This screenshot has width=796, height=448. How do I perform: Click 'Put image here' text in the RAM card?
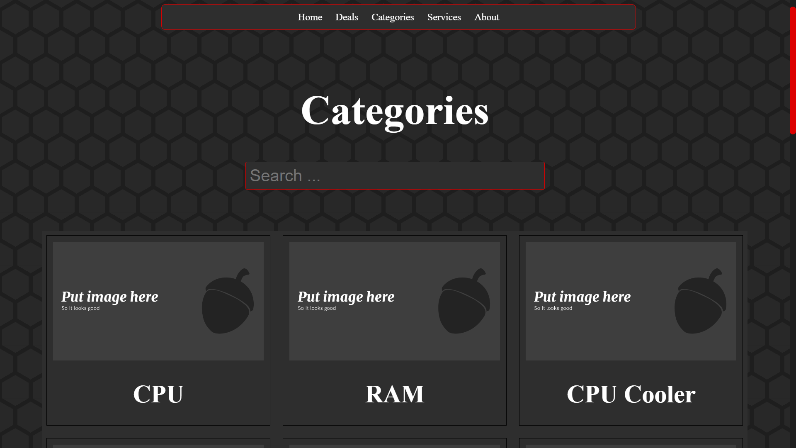point(346,297)
